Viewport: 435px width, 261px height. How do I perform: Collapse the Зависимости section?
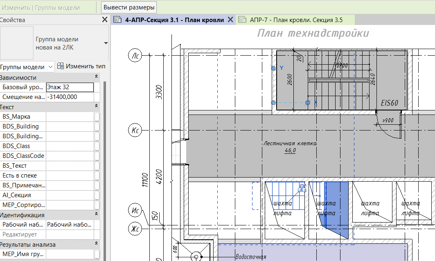[x=96, y=76]
